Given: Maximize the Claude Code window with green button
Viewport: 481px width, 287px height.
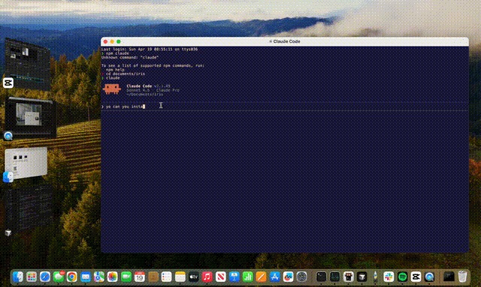Looking at the screenshot, I should (119, 42).
